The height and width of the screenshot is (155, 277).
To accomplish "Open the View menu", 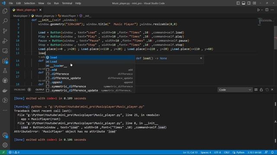I will [x=41, y=3].
